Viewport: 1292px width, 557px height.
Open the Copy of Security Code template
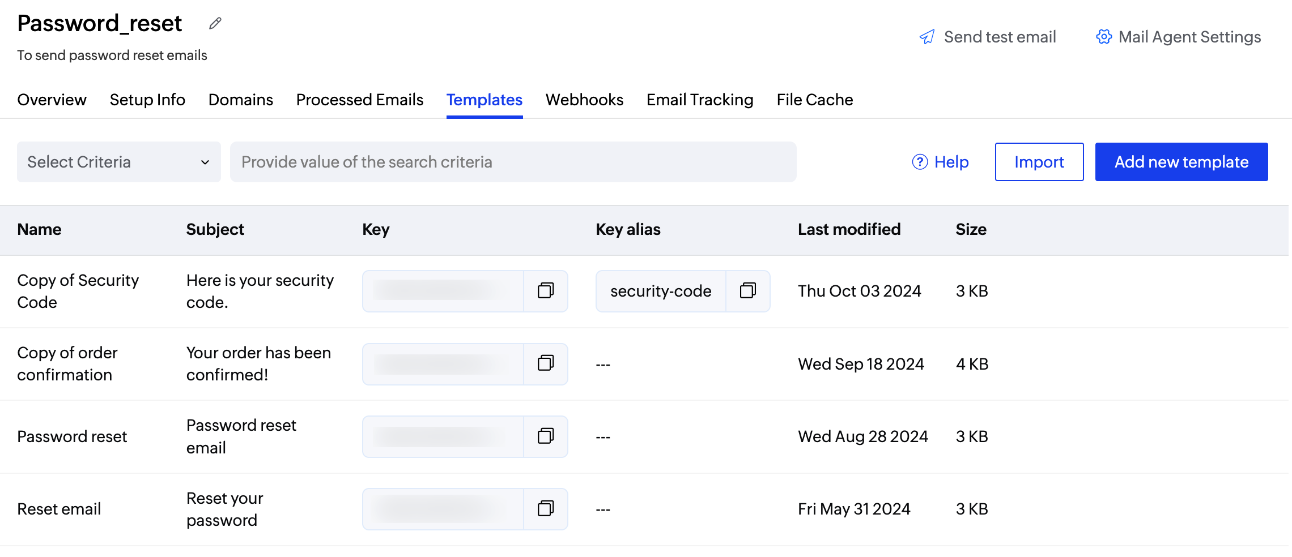point(78,291)
